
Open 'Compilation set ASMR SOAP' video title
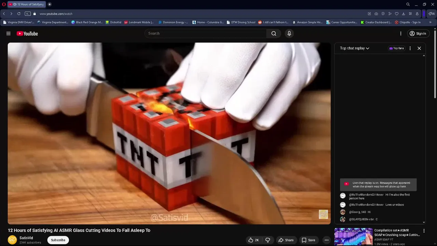(x=397, y=233)
